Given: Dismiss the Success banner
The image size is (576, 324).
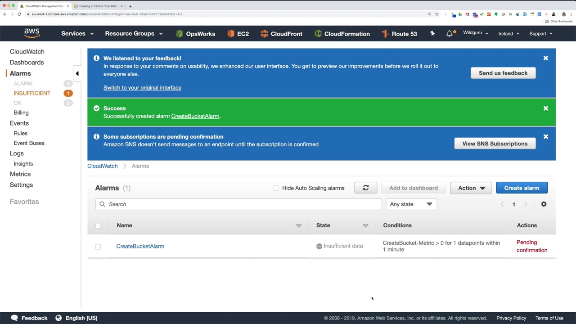Looking at the screenshot, I should pyautogui.click(x=546, y=108).
